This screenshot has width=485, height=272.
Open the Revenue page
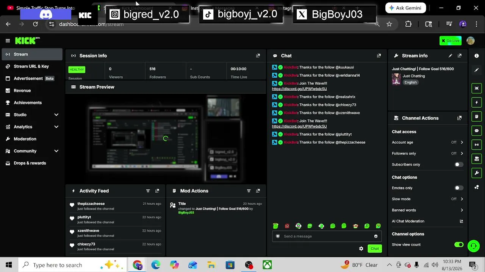pos(32,91)
